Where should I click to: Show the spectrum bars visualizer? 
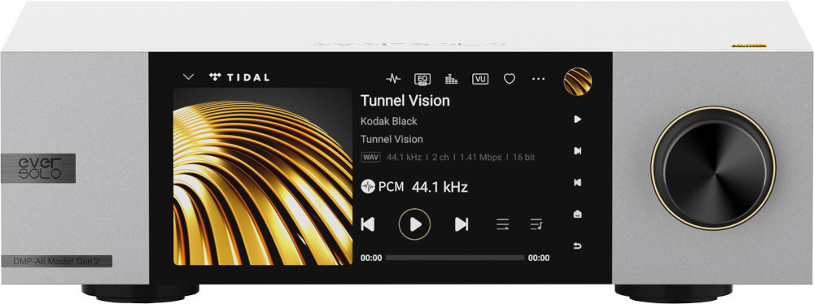pos(451,79)
